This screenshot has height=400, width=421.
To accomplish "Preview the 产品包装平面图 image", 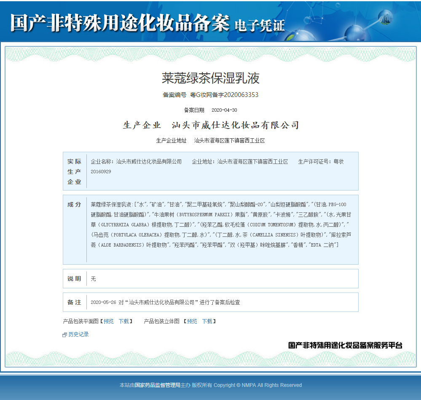I will [x=108, y=321].
